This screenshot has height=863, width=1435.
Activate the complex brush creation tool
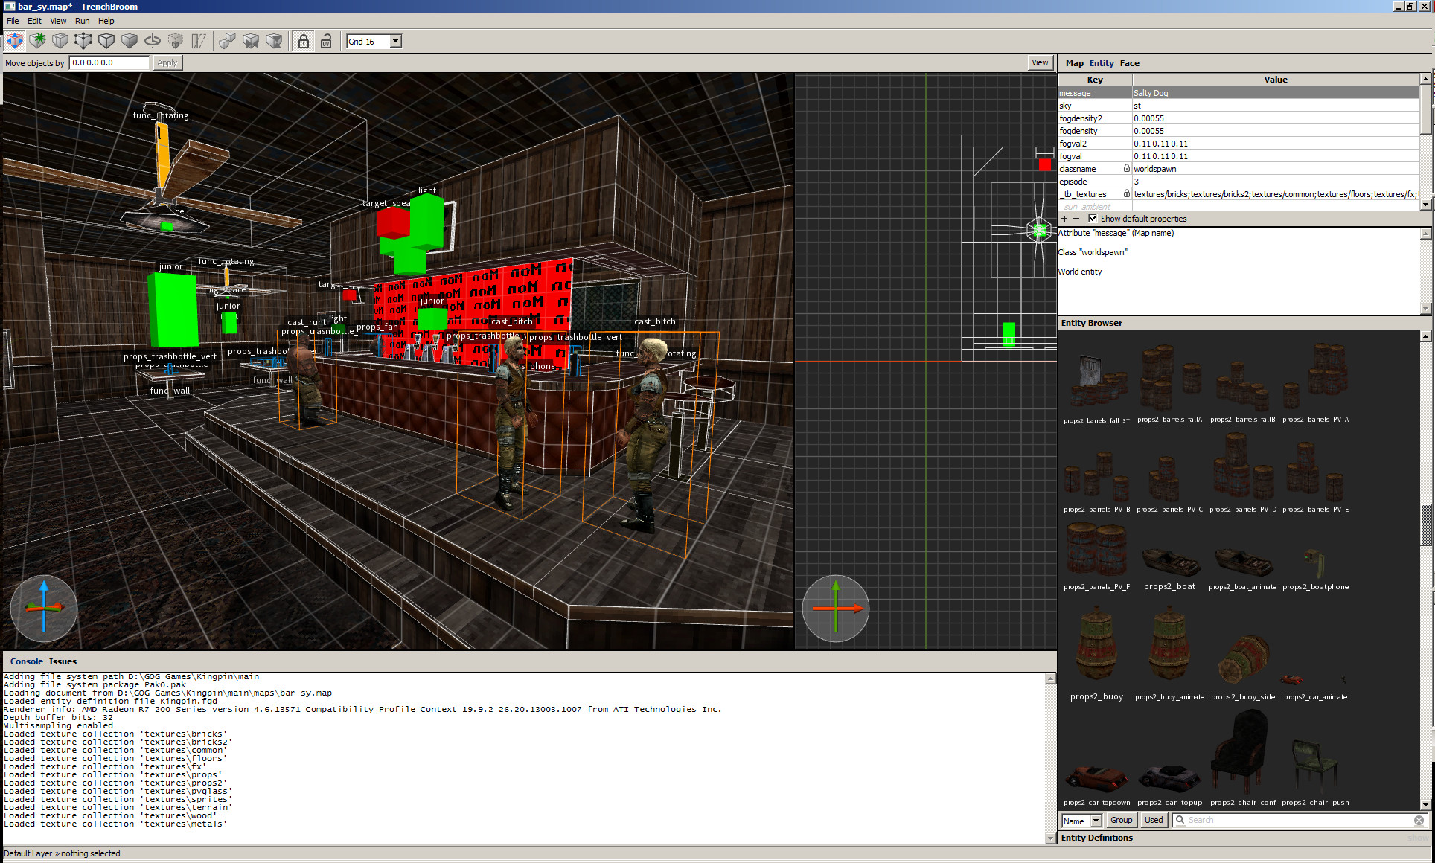(38, 41)
